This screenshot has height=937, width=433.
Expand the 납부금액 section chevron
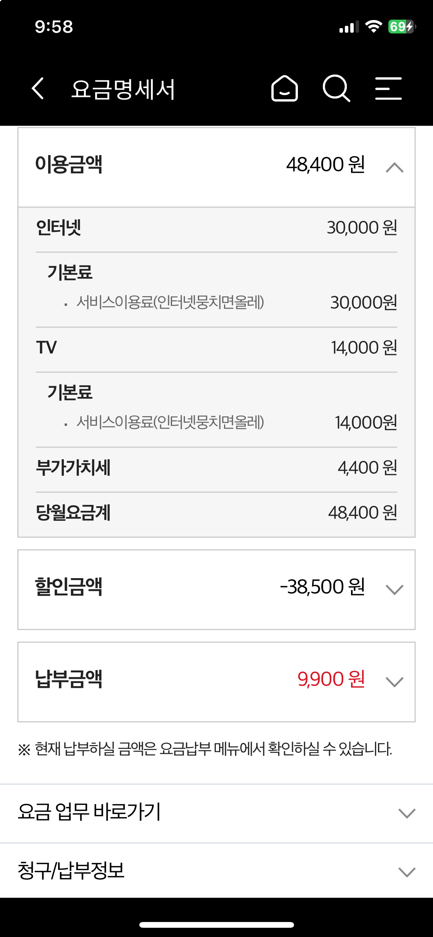[395, 682]
